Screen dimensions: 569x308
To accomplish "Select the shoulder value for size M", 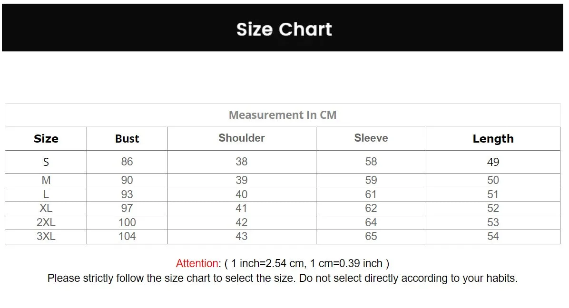I will click(242, 181).
